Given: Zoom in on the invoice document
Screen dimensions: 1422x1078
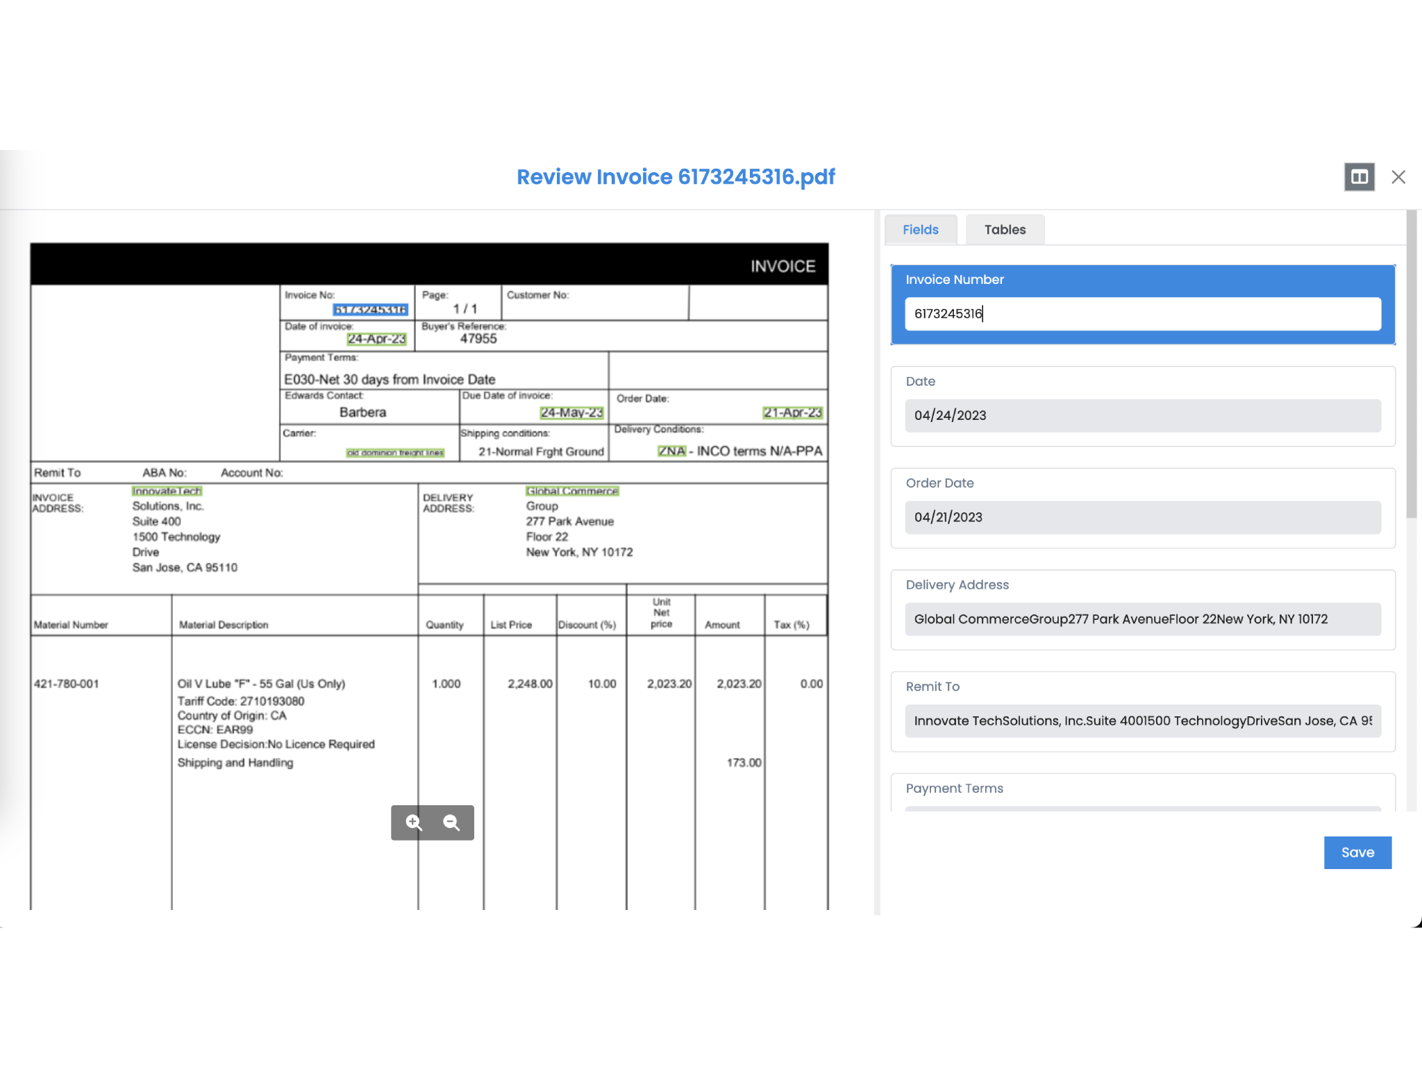Looking at the screenshot, I should point(413,822).
